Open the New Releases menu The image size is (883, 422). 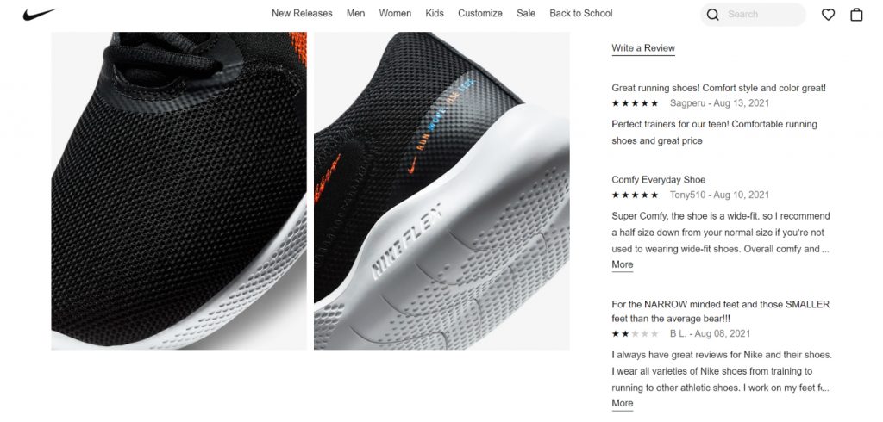(302, 14)
